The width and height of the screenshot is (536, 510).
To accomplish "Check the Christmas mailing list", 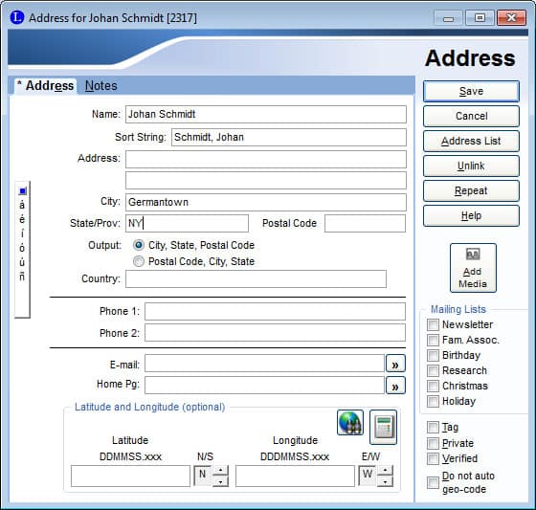I will [x=433, y=386].
